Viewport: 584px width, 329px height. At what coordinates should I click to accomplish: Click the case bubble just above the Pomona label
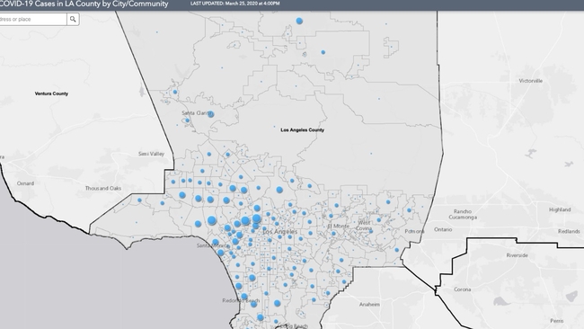pos(410,210)
